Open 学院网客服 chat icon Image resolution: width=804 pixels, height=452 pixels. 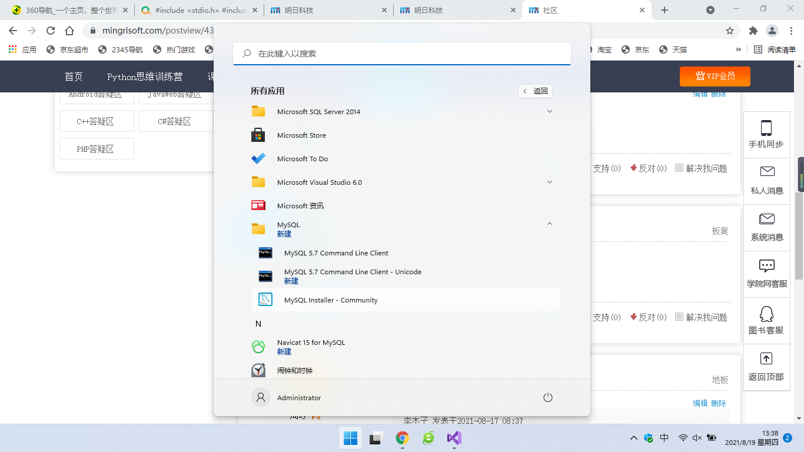(x=766, y=274)
